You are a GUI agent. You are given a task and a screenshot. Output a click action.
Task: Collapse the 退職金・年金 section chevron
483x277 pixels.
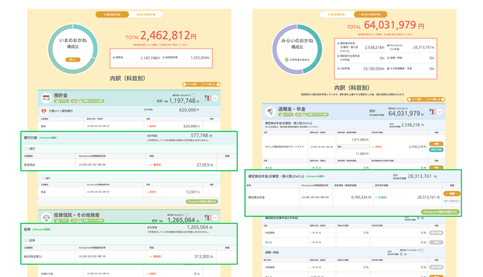[440, 111]
